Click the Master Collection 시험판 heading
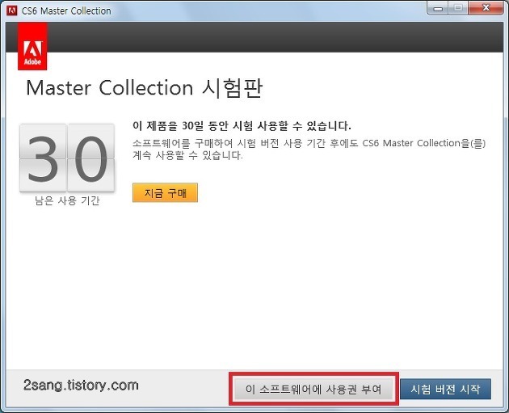 point(144,88)
